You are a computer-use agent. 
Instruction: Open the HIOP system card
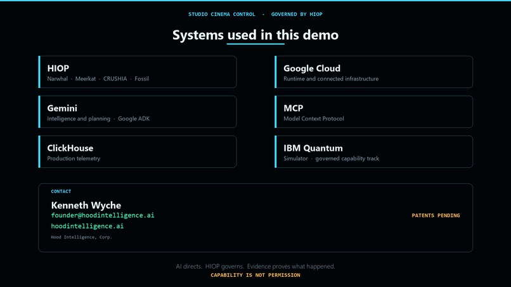tap(138, 72)
